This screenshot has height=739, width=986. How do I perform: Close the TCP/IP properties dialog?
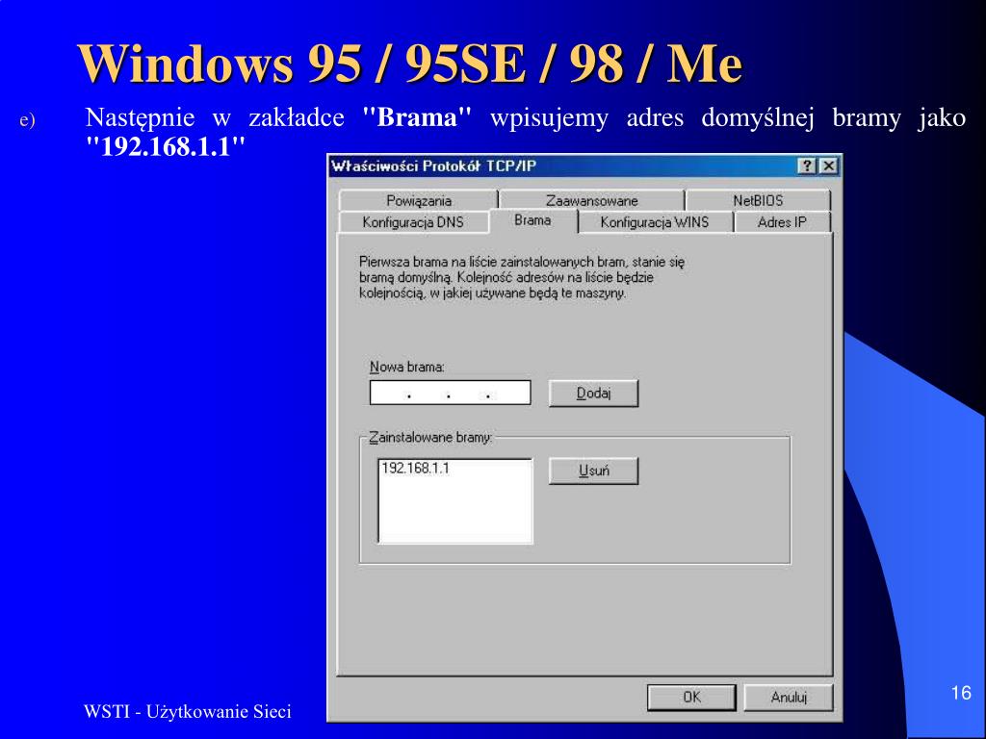829,166
